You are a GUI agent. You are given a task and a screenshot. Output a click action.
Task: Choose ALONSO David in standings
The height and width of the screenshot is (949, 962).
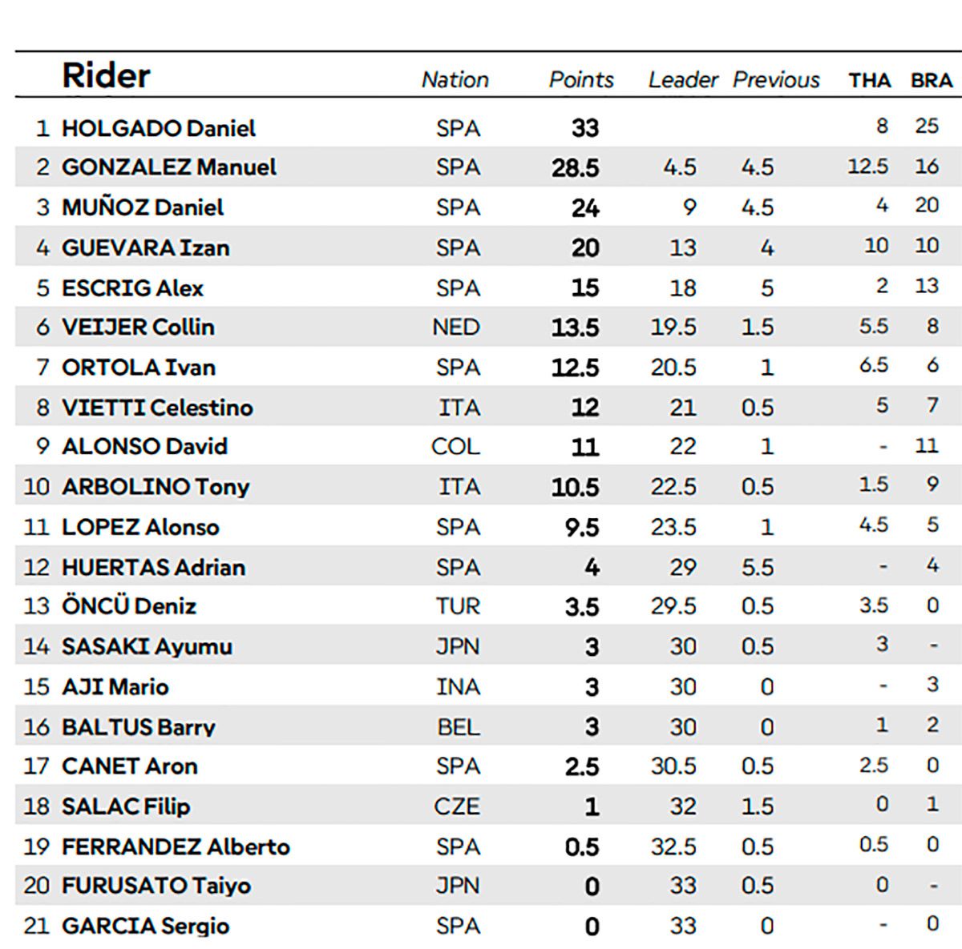pos(145,446)
